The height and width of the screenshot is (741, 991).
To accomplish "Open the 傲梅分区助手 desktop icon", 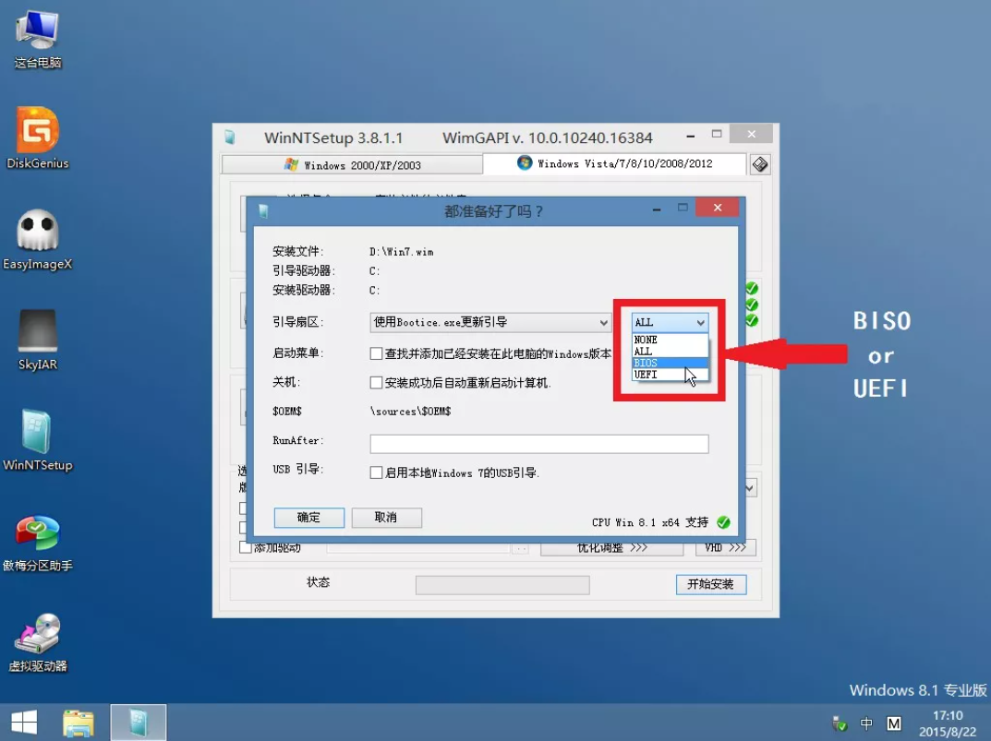I will coord(37,542).
